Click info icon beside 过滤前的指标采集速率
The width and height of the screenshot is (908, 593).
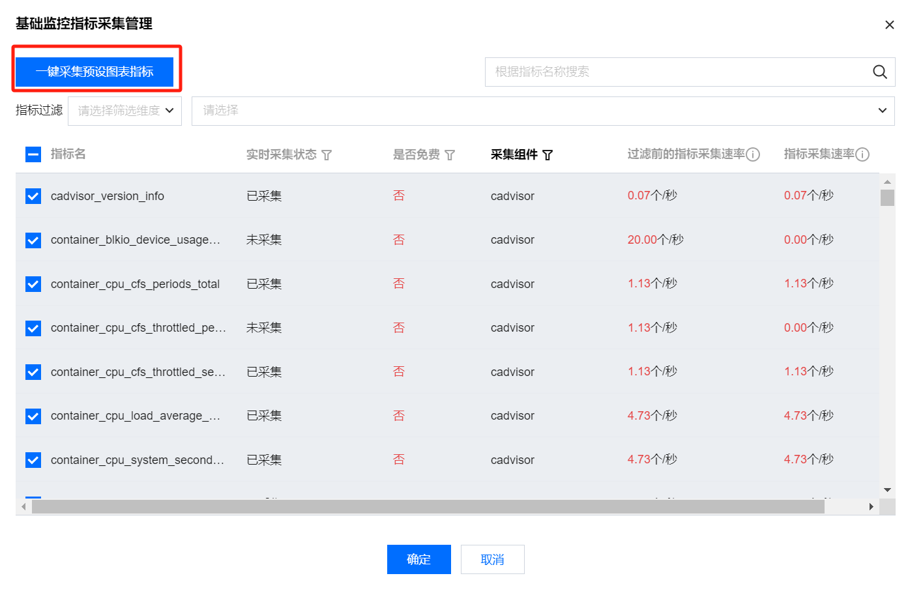pyautogui.click(x=753, y=155)
